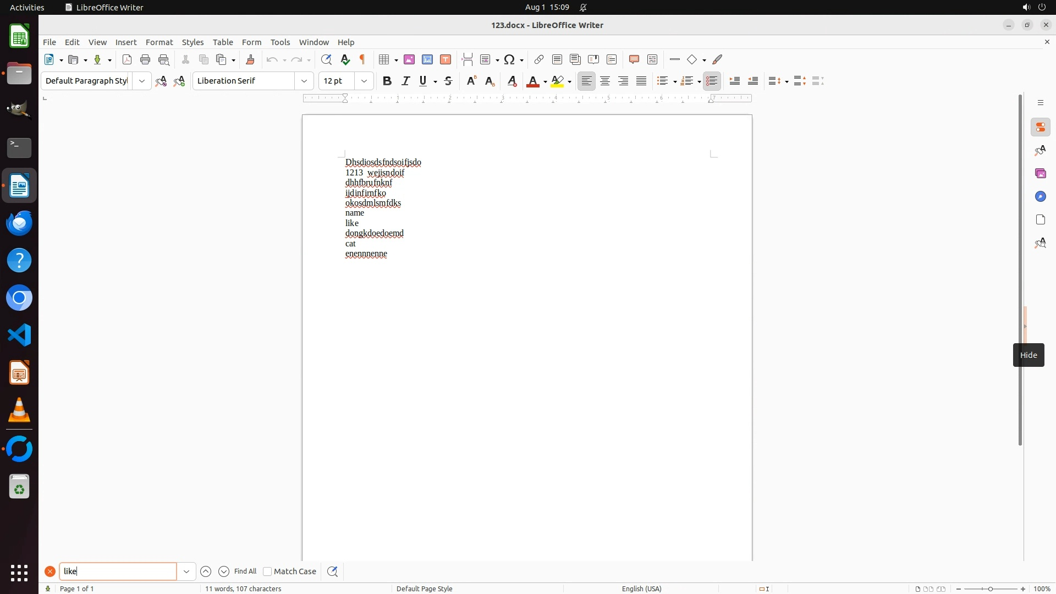Open Find & Replace from toolbar
Screen dimensions: 1056x594
[326, 59]
